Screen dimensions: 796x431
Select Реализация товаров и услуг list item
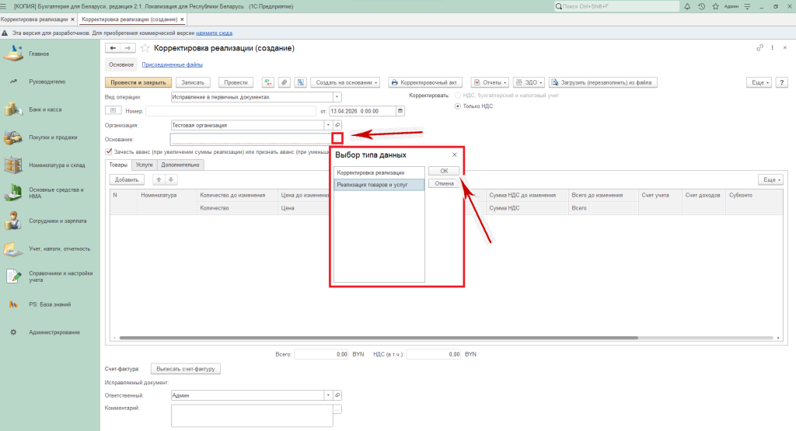click(379, 185)
